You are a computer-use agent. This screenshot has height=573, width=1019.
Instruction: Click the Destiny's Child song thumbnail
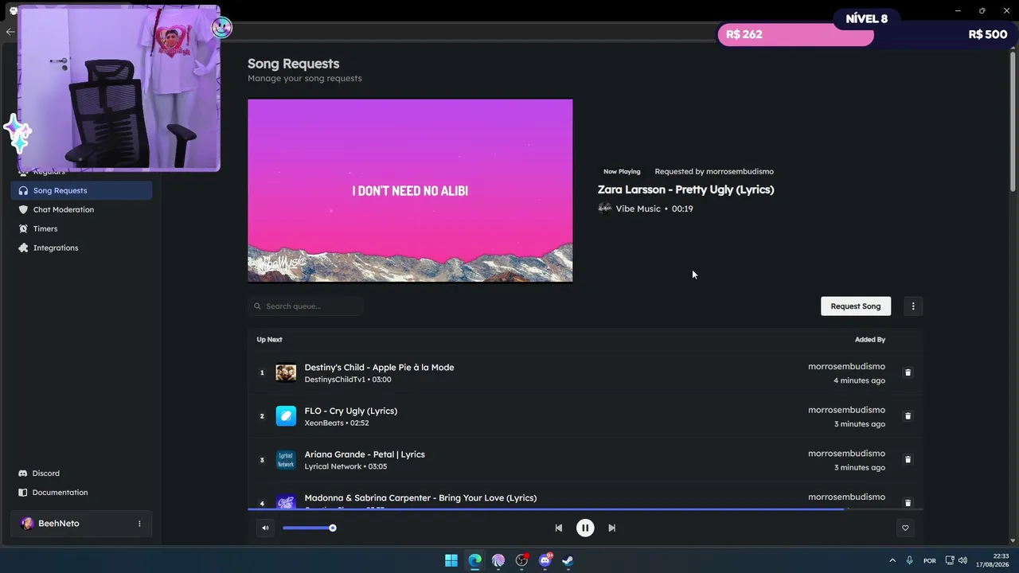[x=286, y=372]
